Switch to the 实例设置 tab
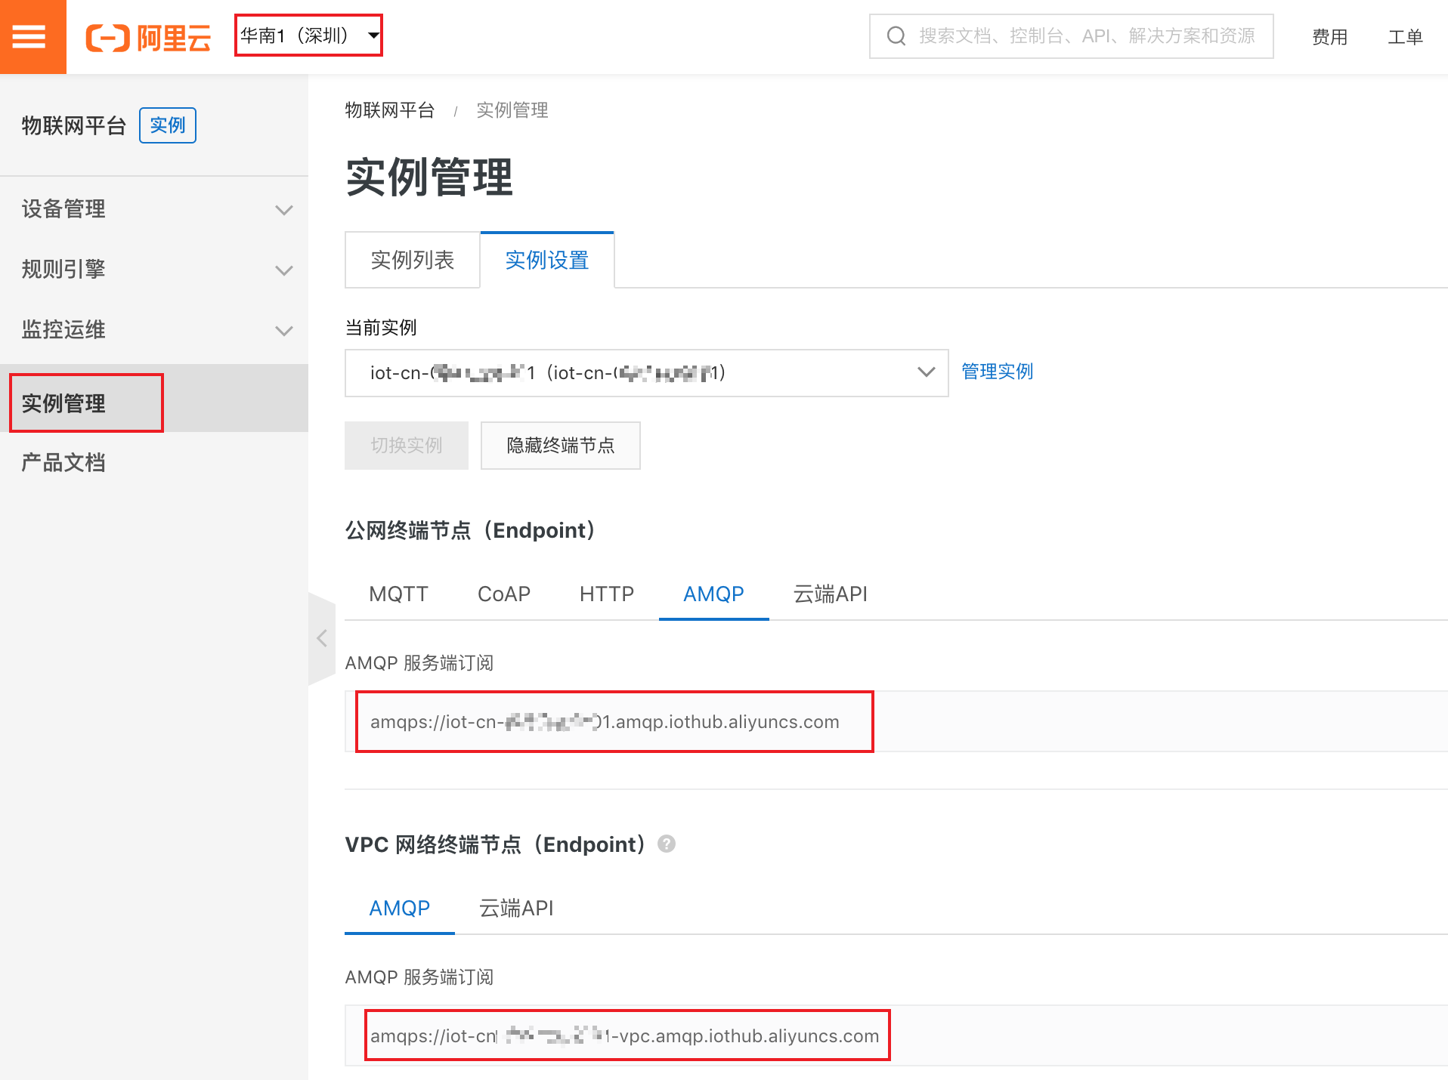The image size is (1448, 1080). pyautogui.click(x=547, y=260)
